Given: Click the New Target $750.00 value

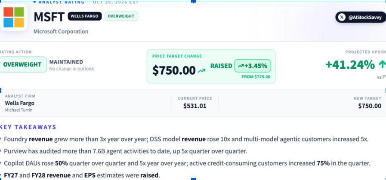Looking at the screenshot, I should (370, 106).
